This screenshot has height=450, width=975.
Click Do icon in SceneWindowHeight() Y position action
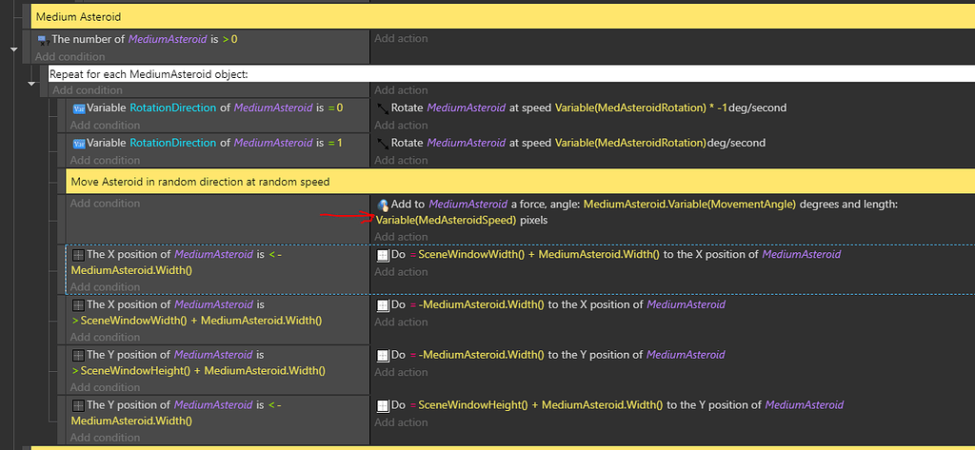click(383, 406)
